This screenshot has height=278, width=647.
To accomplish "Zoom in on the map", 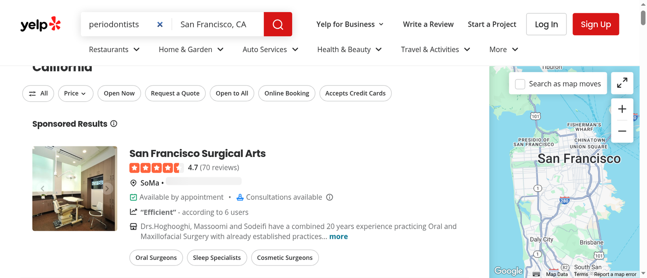I will click(x=622, y=109).
